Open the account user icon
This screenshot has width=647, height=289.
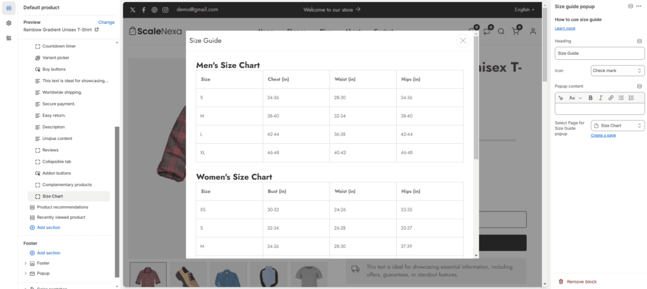tap(533, 32)
